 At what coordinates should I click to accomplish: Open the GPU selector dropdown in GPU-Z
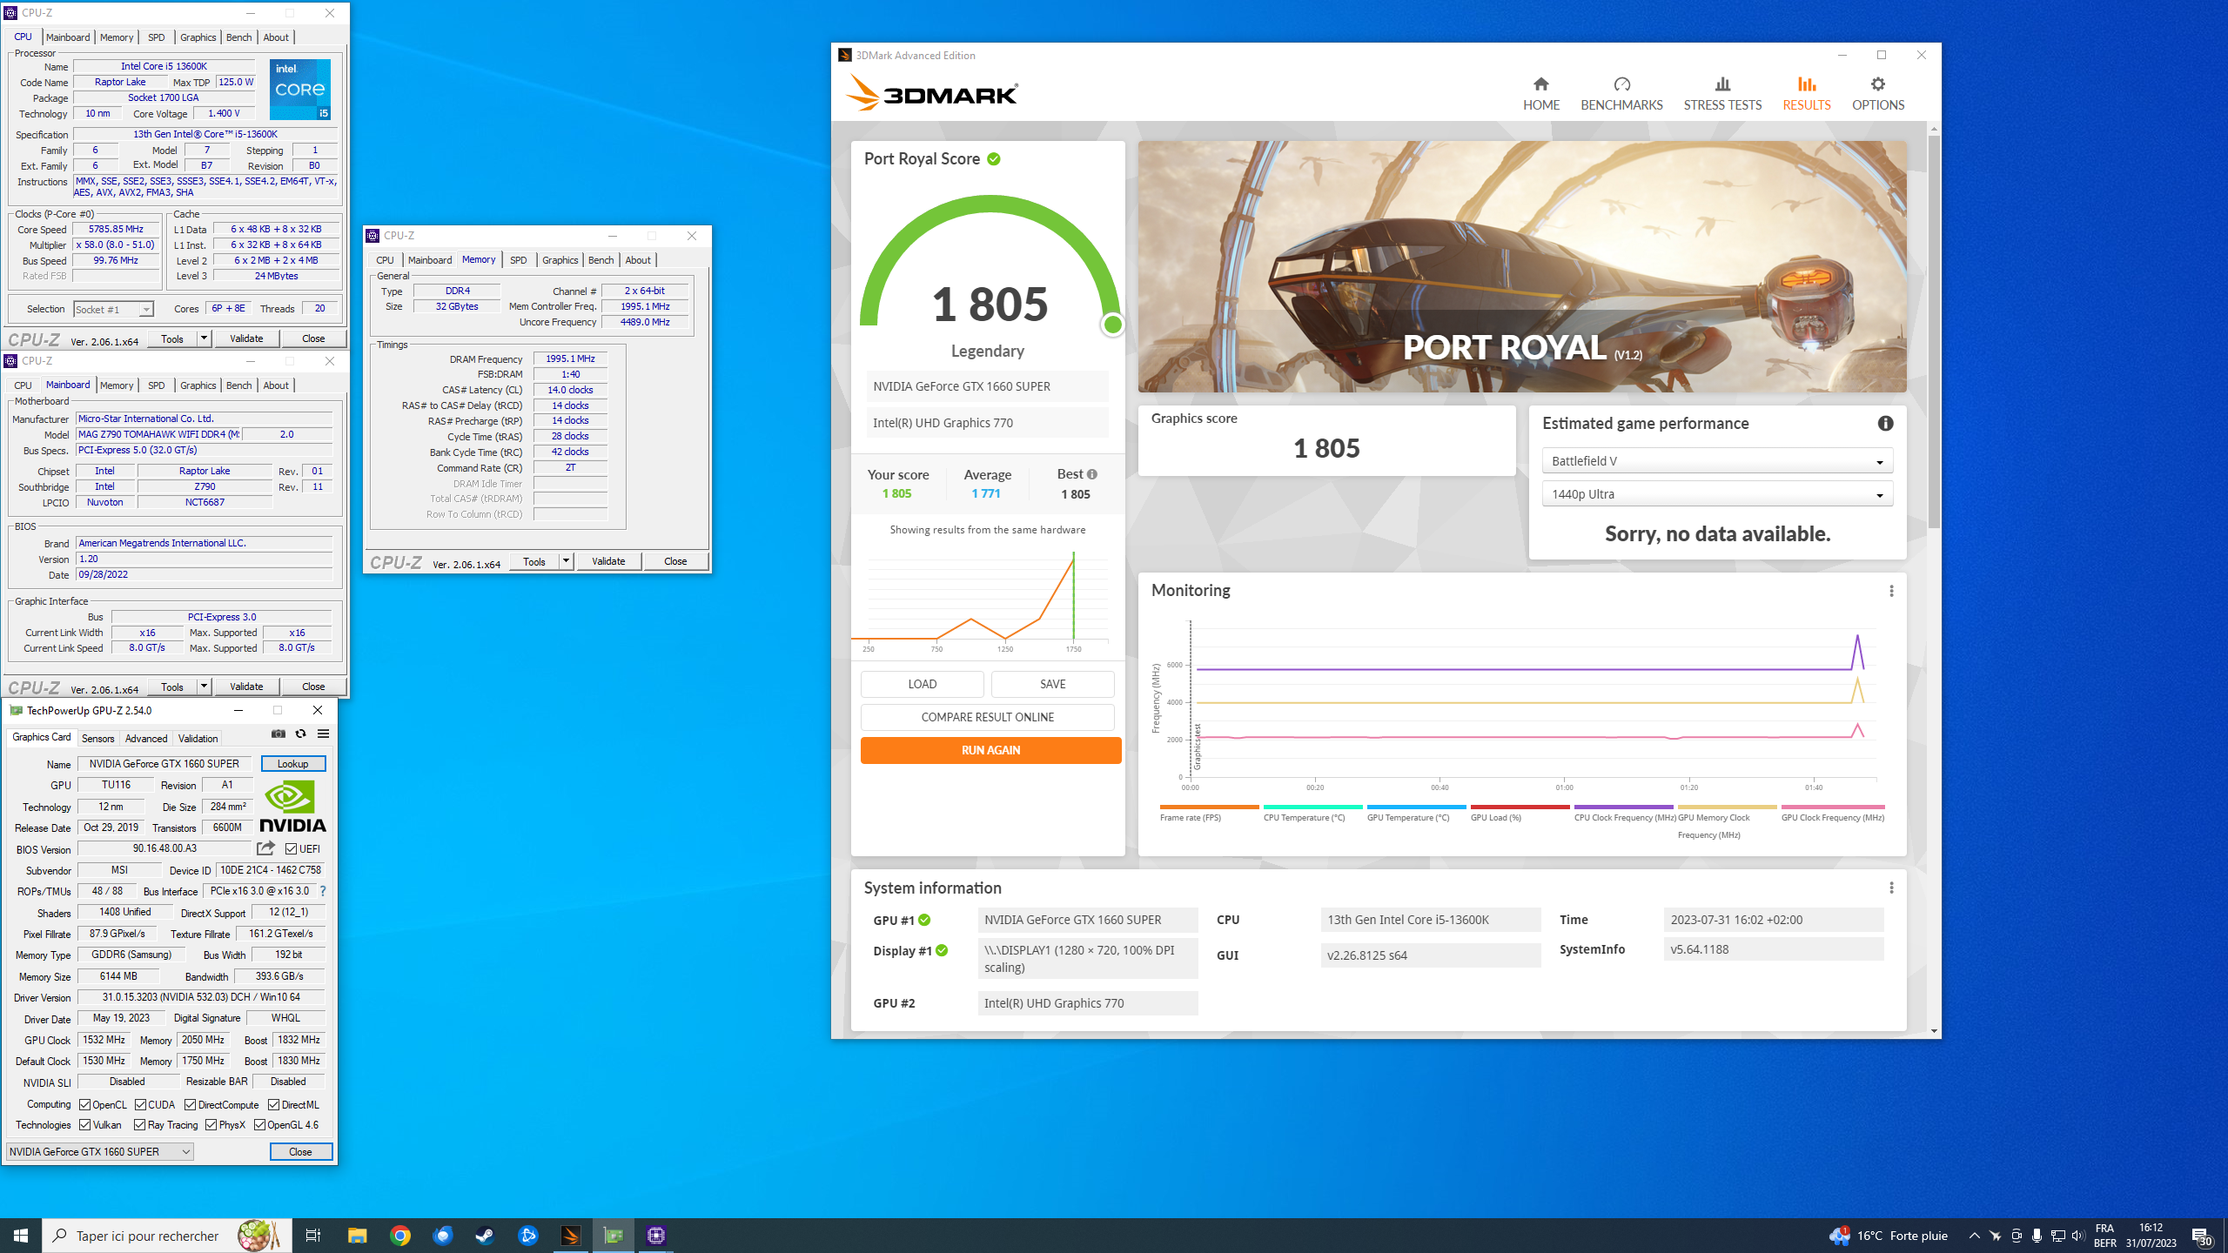coord(100,1152)
